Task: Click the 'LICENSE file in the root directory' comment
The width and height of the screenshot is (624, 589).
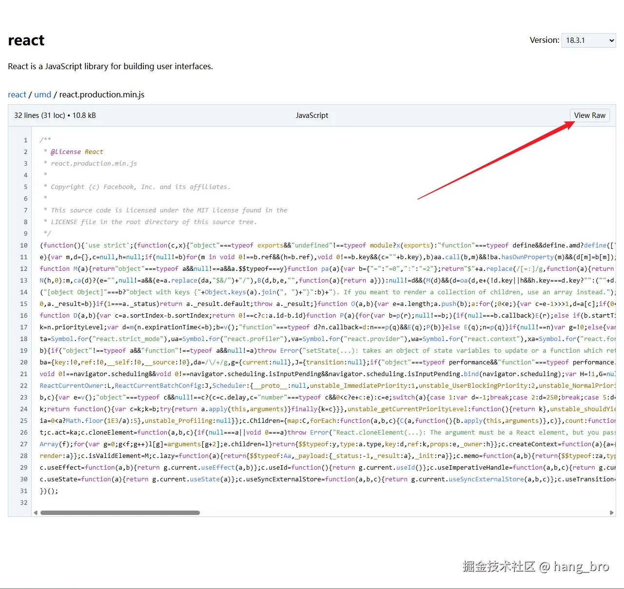Action: coord(150,222)
